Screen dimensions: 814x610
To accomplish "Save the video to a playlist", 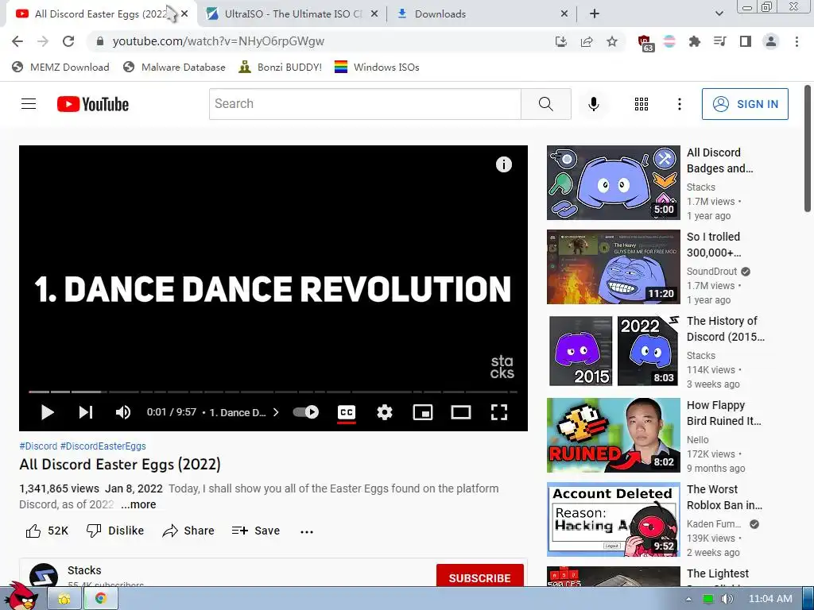I will [256, 531].
